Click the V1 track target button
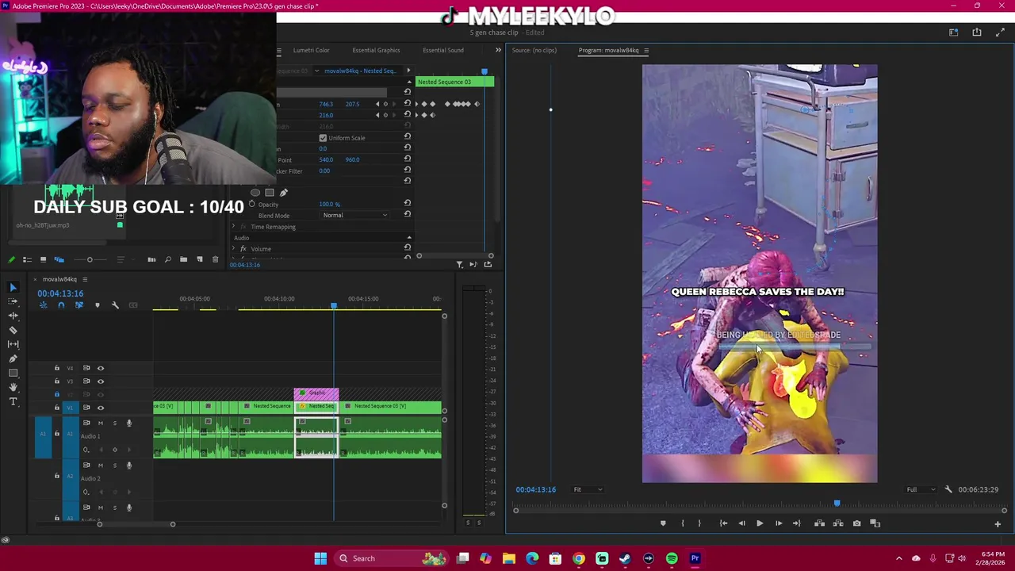 coord(69,408)
